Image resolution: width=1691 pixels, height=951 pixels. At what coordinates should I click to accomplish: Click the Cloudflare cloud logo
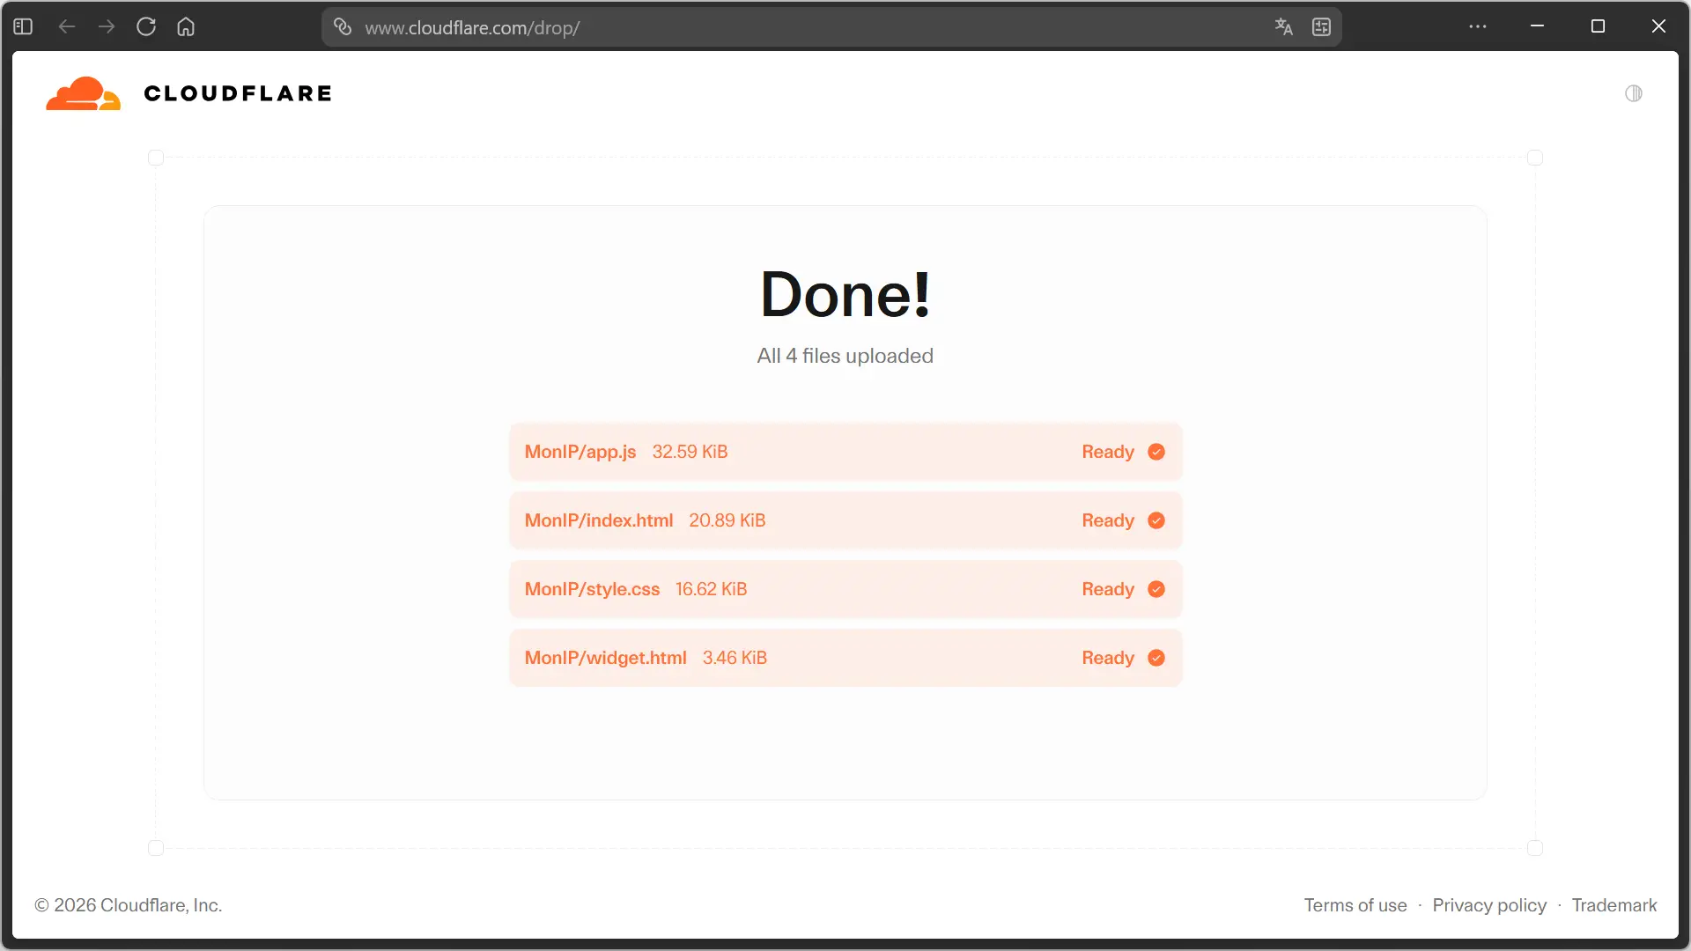(x=83, y=93)
